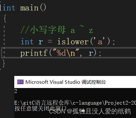Click the character literal 'a' argument
The height and width of the screenshot is (118, 136).
(100, 42)
